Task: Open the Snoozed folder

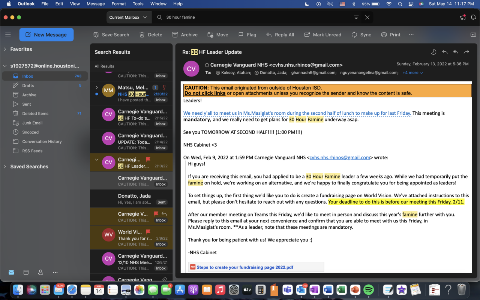Action: pyautogui.click(x=45, y=132)
